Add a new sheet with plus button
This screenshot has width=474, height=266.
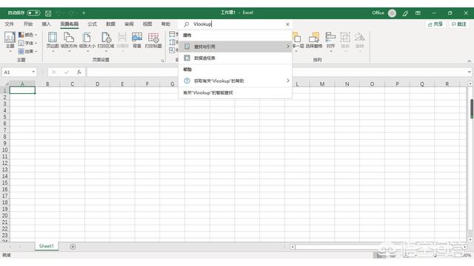coord(73,247)
